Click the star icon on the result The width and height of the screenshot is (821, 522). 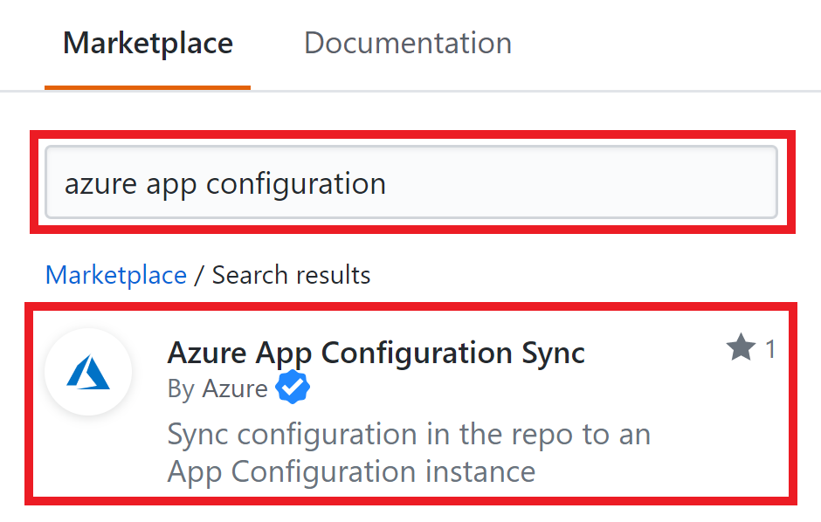(741, 350)
